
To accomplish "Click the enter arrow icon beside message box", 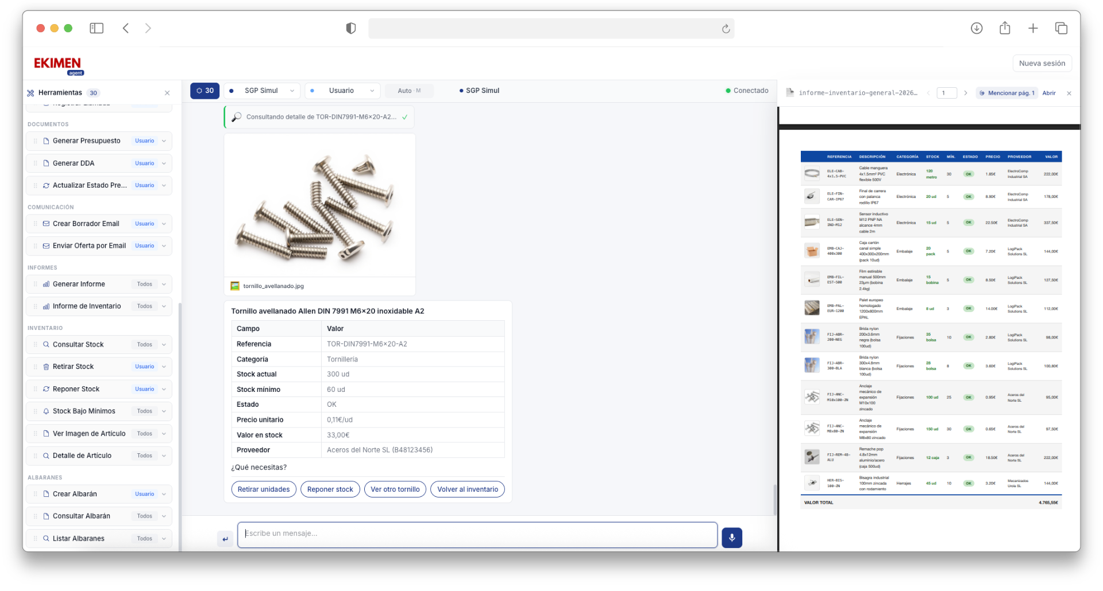I will pyautogui.click(x=225, y=539).
